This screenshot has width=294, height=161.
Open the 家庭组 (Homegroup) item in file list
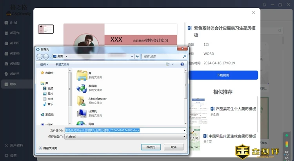click(82, 88)
